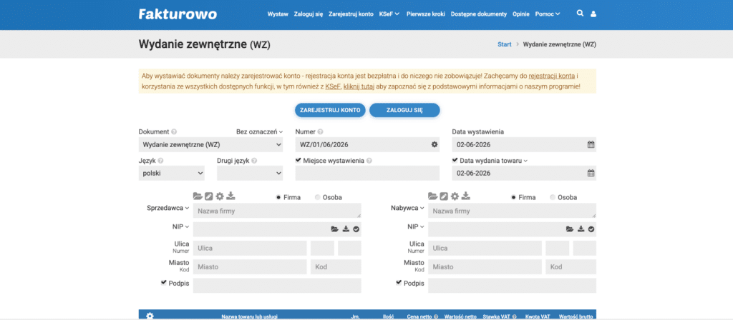Screen dimensions: 733x320
Task: Toggle the Nabywca Podpis checkbox
Action: pos(399,283)
